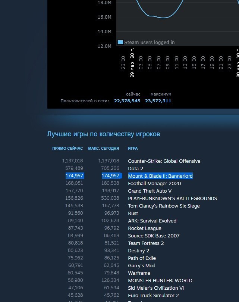Image resolution: width=239 pixels, height=302 pixels.
Task: Click Source SDK Base current players 84,999
Action: [75, 236]
